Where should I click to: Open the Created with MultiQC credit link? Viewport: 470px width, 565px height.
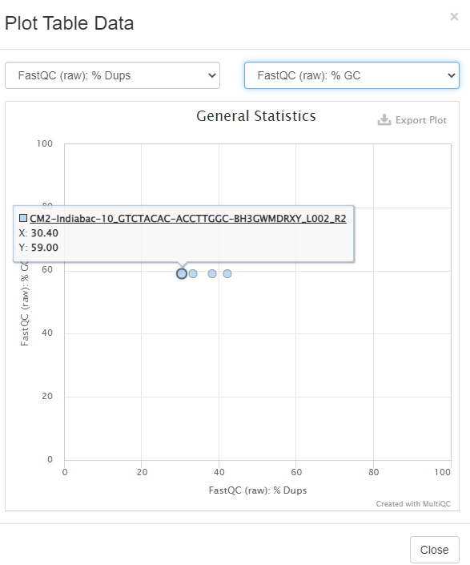pyautogui.click(x=413, y=504)
